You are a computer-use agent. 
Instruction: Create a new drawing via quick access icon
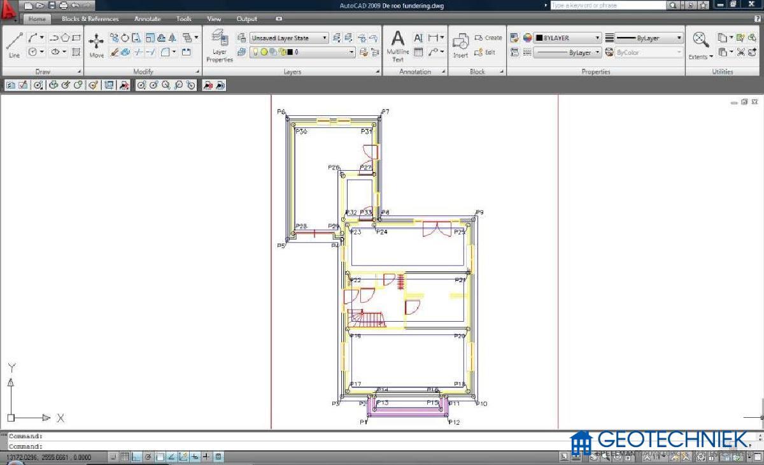pyautogui.click(x=29, y=5)
